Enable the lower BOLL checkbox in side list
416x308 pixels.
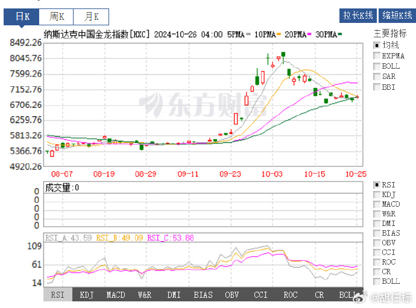377,281
